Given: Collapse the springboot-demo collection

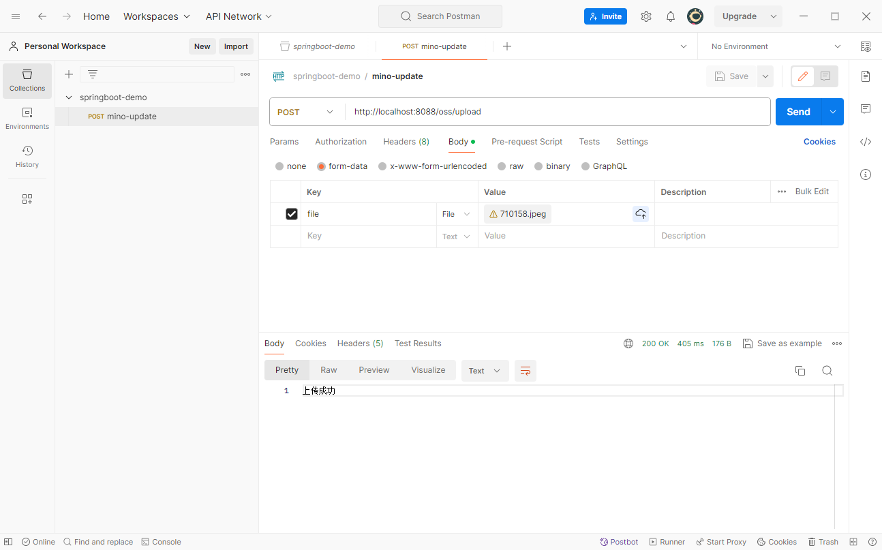Looking at the screenshot, I should (x=69, y=97).
